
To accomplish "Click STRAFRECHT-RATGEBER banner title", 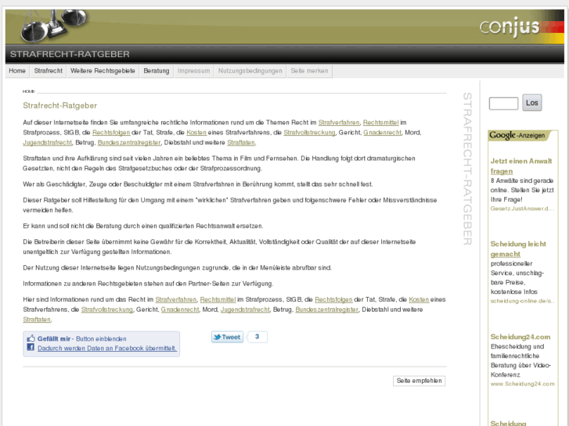I will coord(70,54).
